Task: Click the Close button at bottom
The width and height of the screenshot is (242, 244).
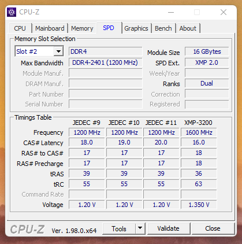Action: [213, 228]
